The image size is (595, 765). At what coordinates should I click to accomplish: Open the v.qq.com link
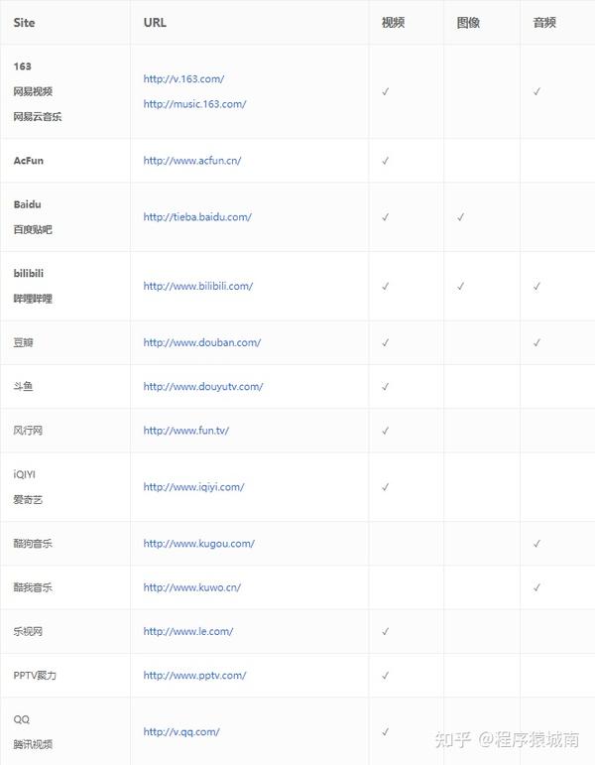click(181, 731)
